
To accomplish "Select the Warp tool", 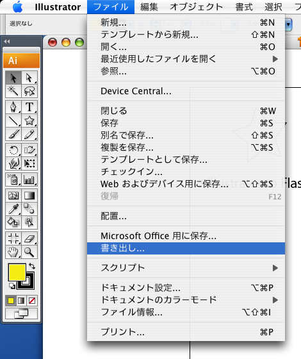I will tap(13, 163).
